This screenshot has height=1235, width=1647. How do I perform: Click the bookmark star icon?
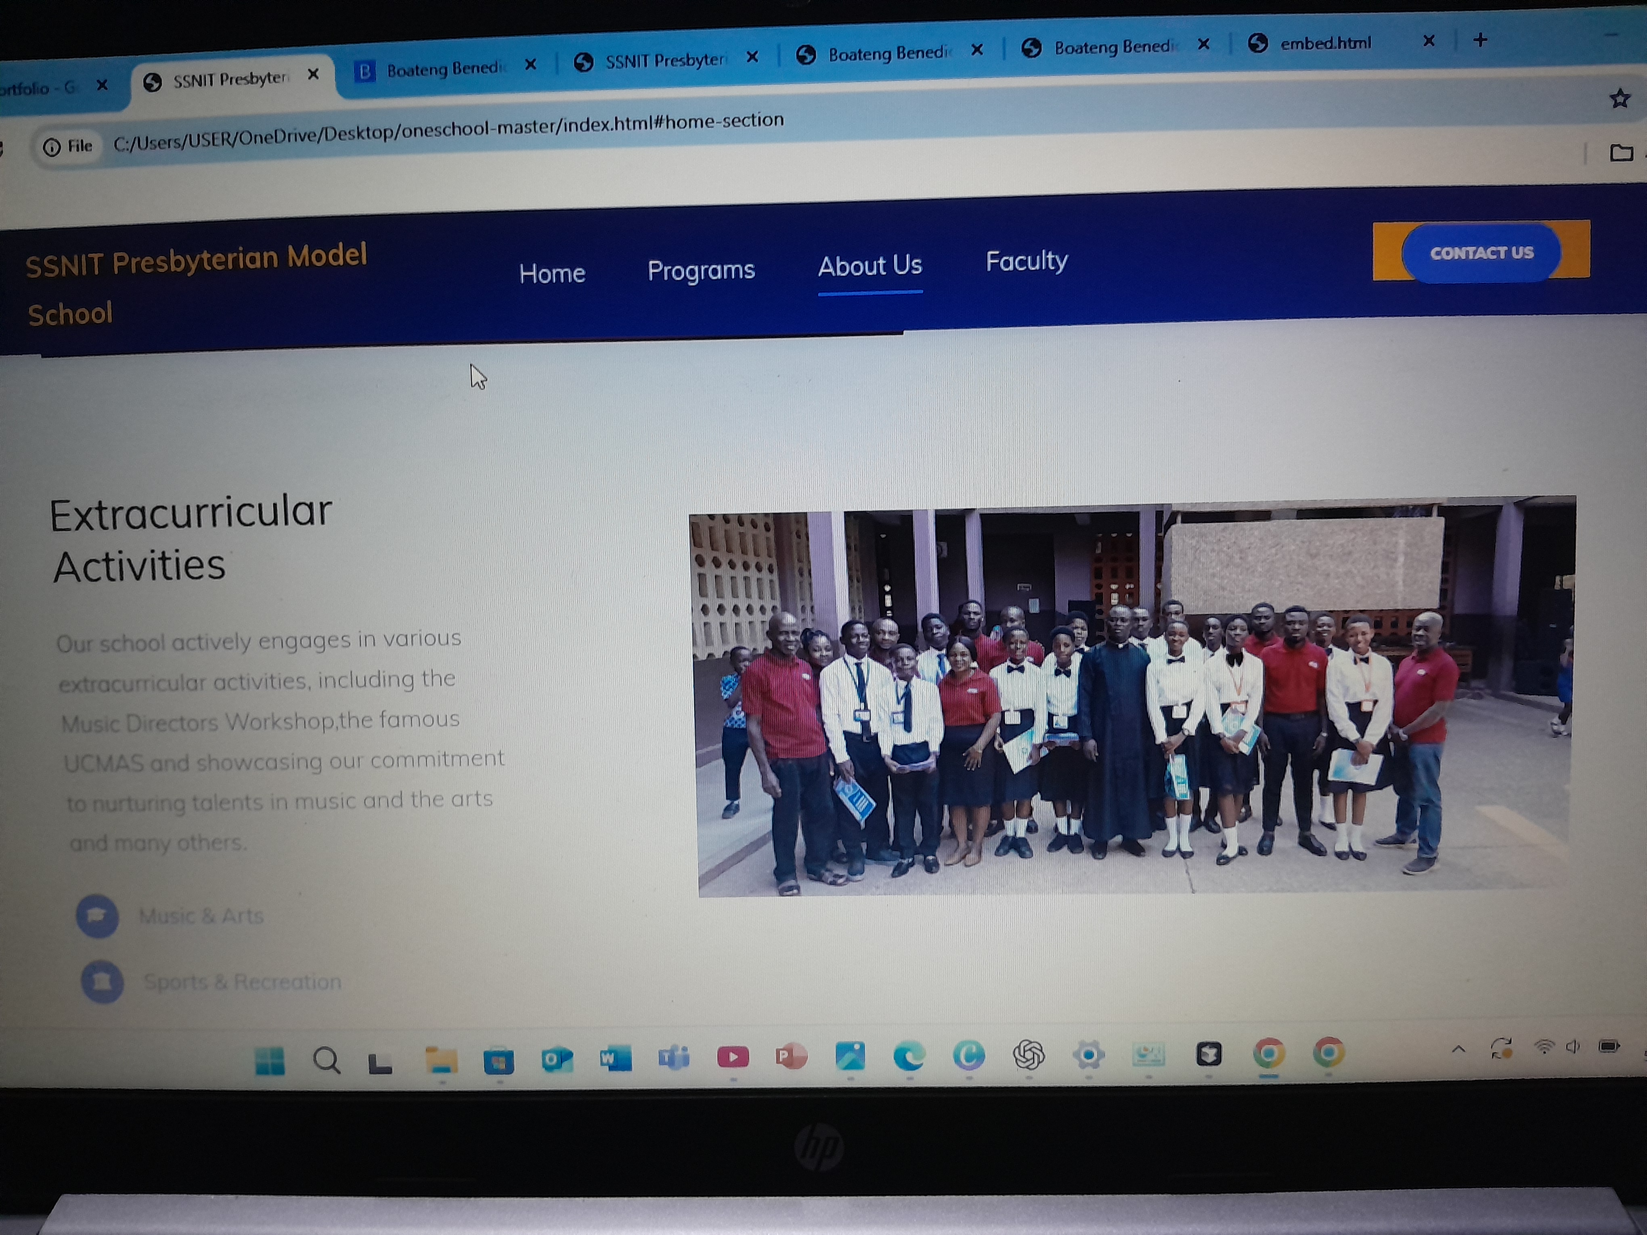pyautogui.click(x=1620, y=98)
